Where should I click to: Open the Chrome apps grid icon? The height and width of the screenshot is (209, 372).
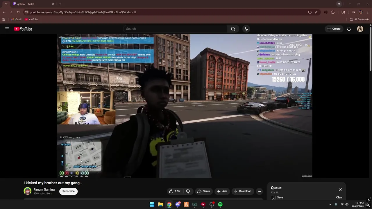(4, 19)
